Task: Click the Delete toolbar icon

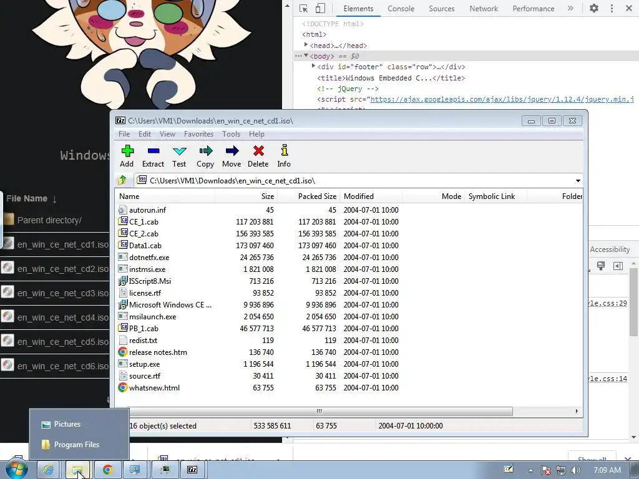Action: click(x=258, y=157)
